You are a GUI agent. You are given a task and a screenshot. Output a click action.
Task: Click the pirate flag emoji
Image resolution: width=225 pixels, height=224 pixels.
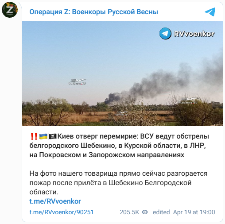click(52, 136)
